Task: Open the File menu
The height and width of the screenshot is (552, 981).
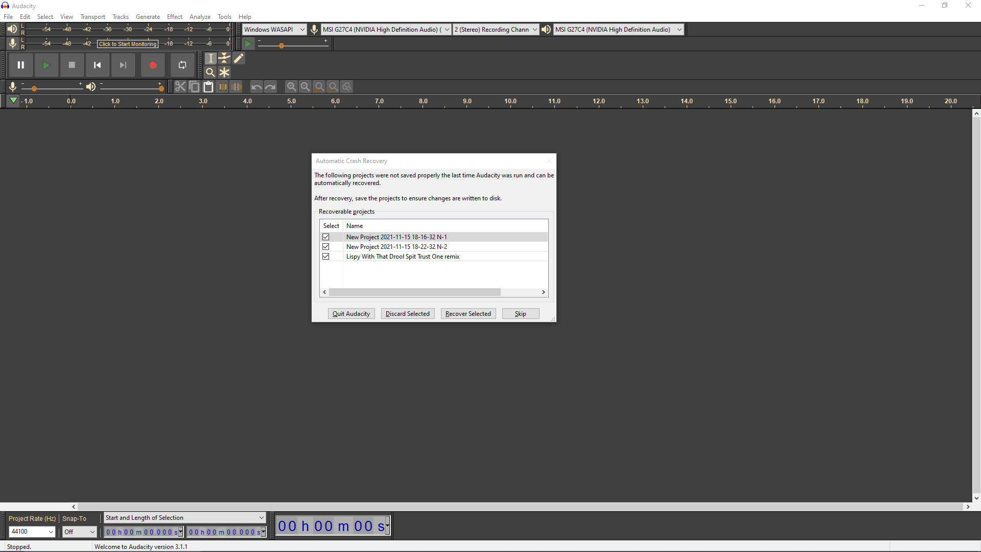Action: pos(8,17)
